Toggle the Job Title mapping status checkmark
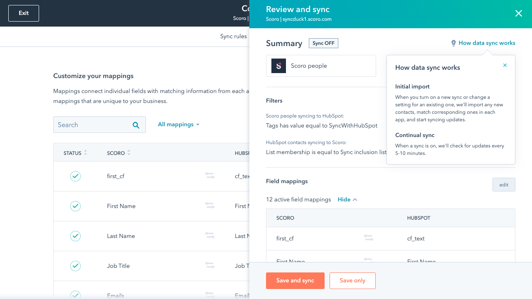Image resolution: width=532 pixels, height=299 pixels. [75, 266]
